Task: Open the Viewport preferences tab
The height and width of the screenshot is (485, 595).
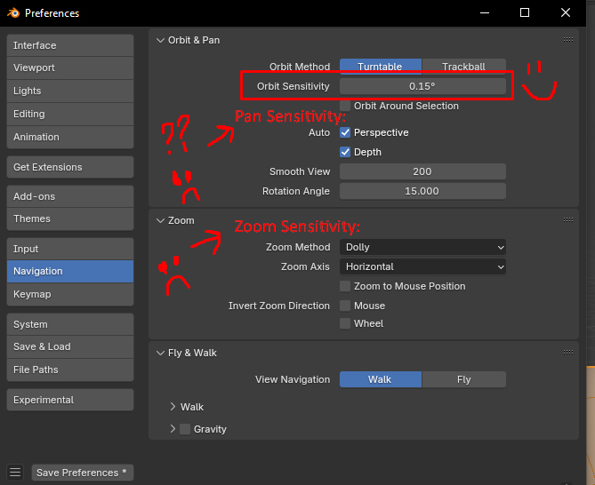Action: point(70,68)
